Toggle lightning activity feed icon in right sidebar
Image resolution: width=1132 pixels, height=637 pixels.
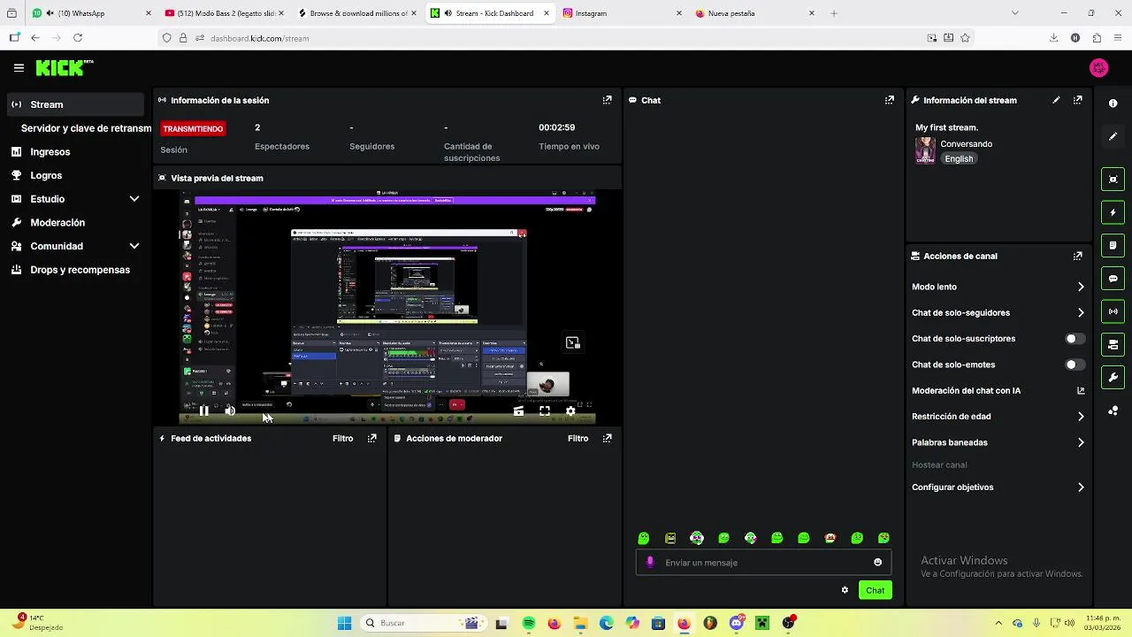[1113, 212]
